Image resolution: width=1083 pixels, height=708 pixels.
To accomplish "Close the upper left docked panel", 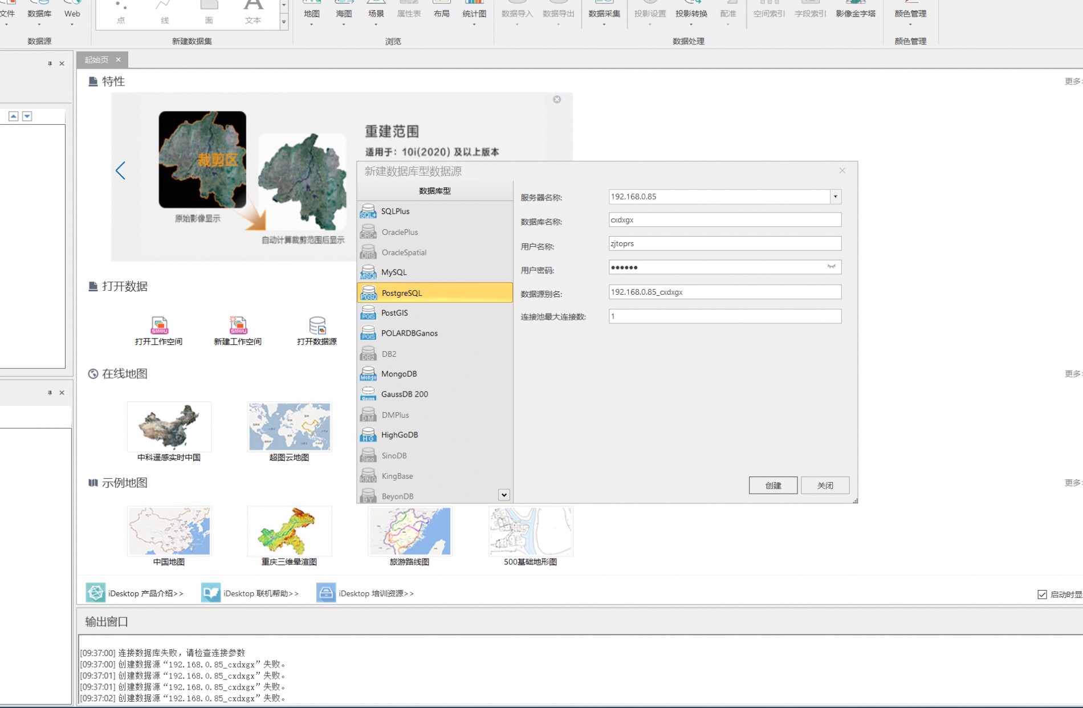I will coord(62,64).
